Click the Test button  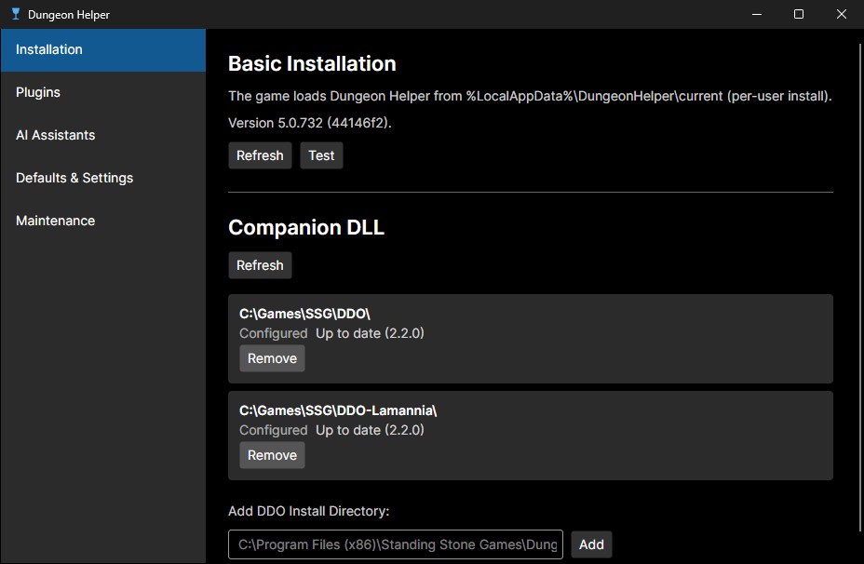[x=321, y=155]
